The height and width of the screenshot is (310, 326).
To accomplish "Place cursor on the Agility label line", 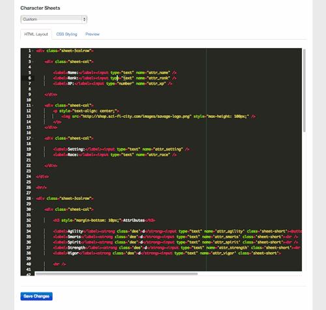I will click(177, 231).
